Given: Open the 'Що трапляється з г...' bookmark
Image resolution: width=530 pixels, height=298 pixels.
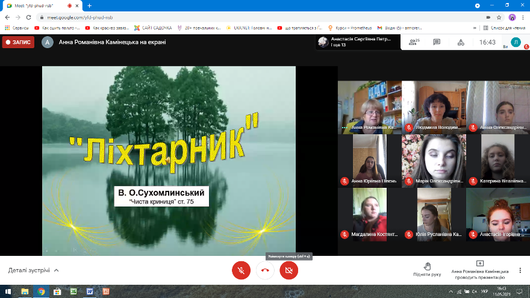Looking at the screenshot, I should click(x=299, y=28).
